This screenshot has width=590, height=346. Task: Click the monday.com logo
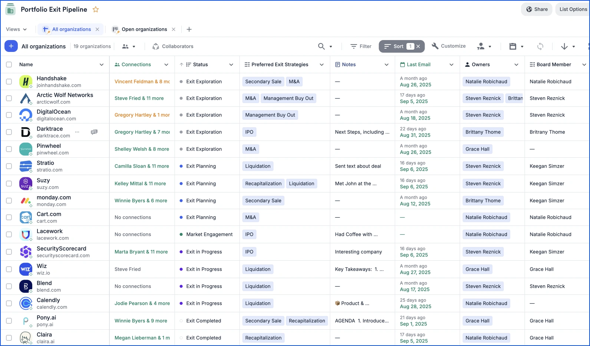[x=26, y=201]
